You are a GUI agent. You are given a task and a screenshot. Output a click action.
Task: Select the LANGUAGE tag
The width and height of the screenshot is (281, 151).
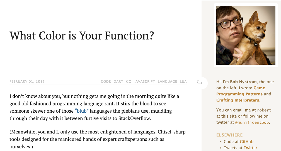(x=167, y=81)
